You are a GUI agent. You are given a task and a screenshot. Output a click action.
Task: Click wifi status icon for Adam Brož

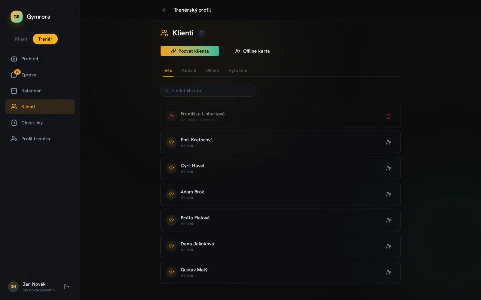171,194
